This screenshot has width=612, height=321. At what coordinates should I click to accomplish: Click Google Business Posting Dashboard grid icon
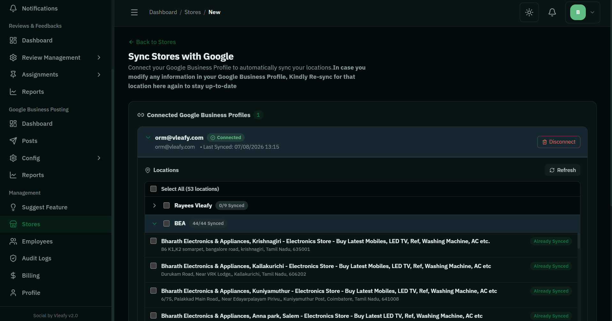pyautogui.click(x=13, y=123)
